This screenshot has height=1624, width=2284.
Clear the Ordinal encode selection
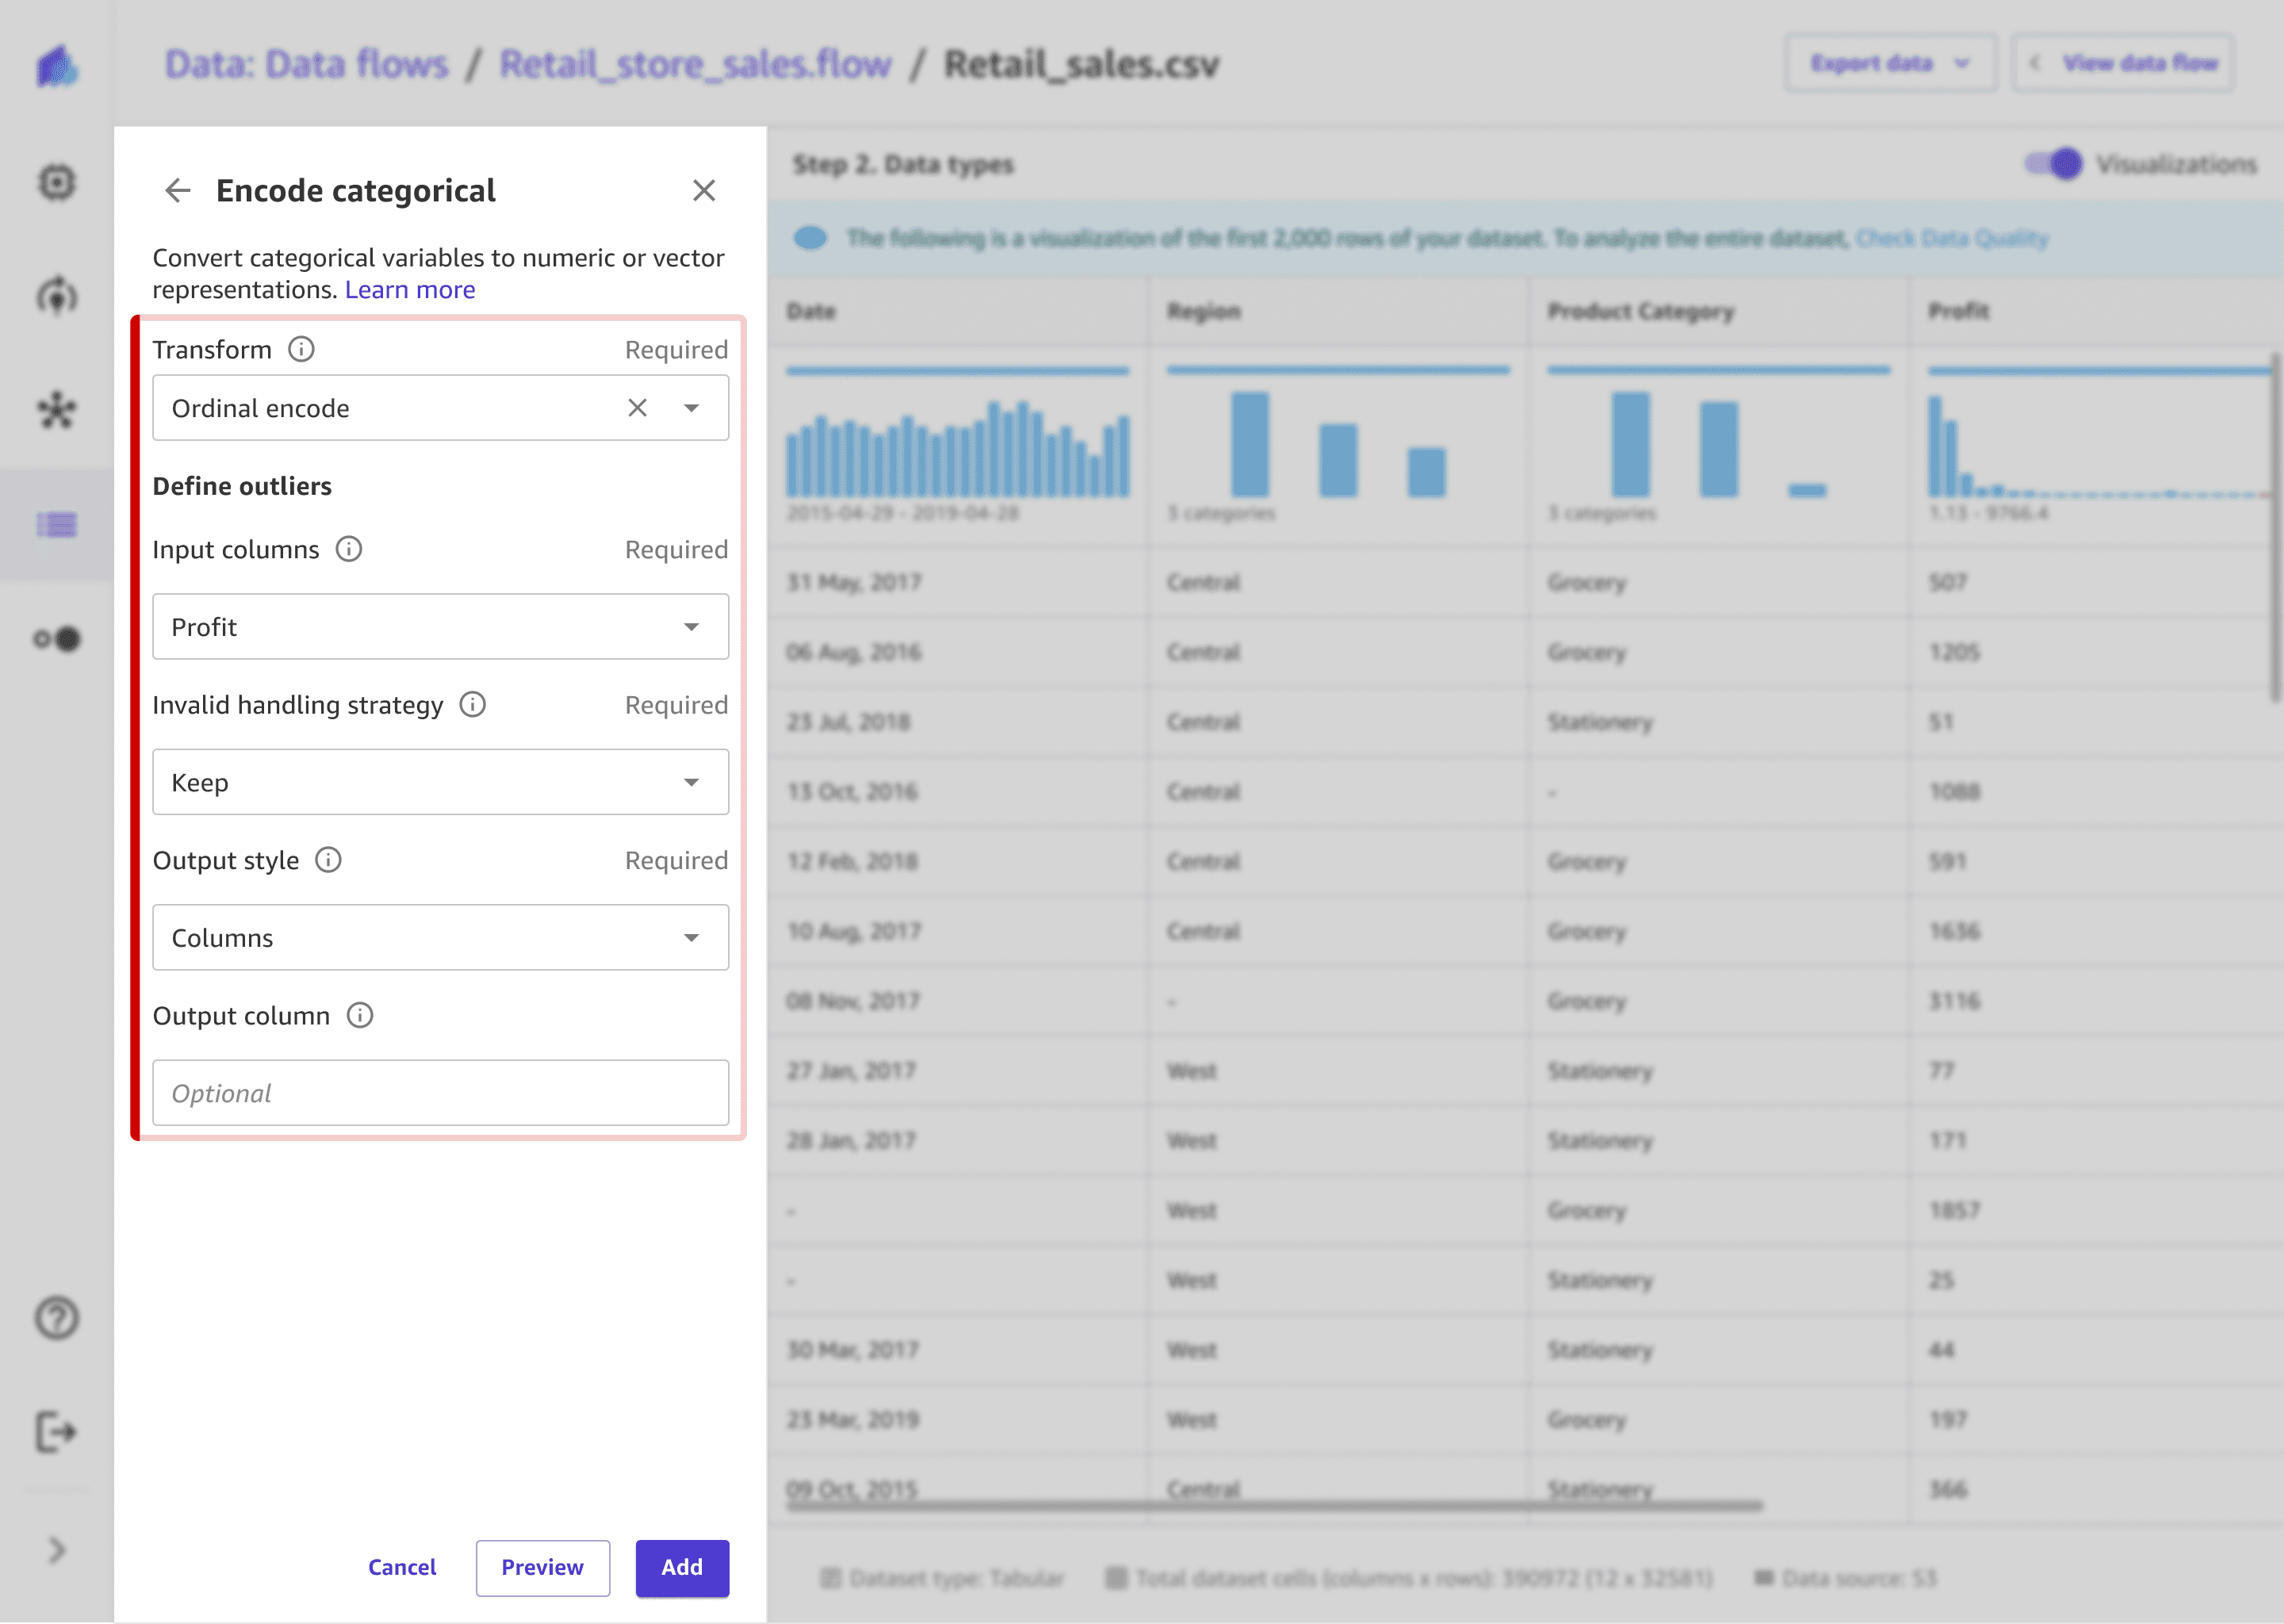[637, 408]
